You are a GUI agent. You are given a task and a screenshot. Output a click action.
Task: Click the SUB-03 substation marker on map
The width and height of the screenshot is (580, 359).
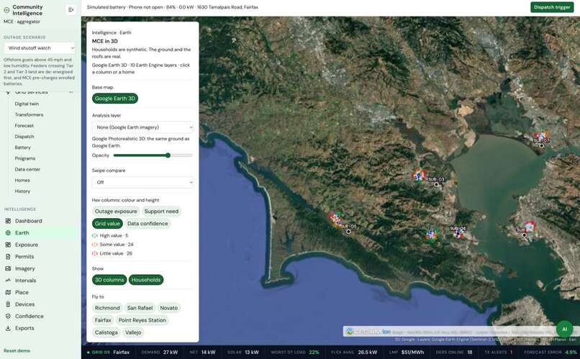437,184
